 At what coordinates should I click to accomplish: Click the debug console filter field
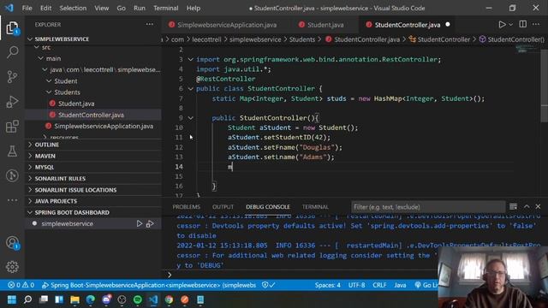(x=428, y=207)
